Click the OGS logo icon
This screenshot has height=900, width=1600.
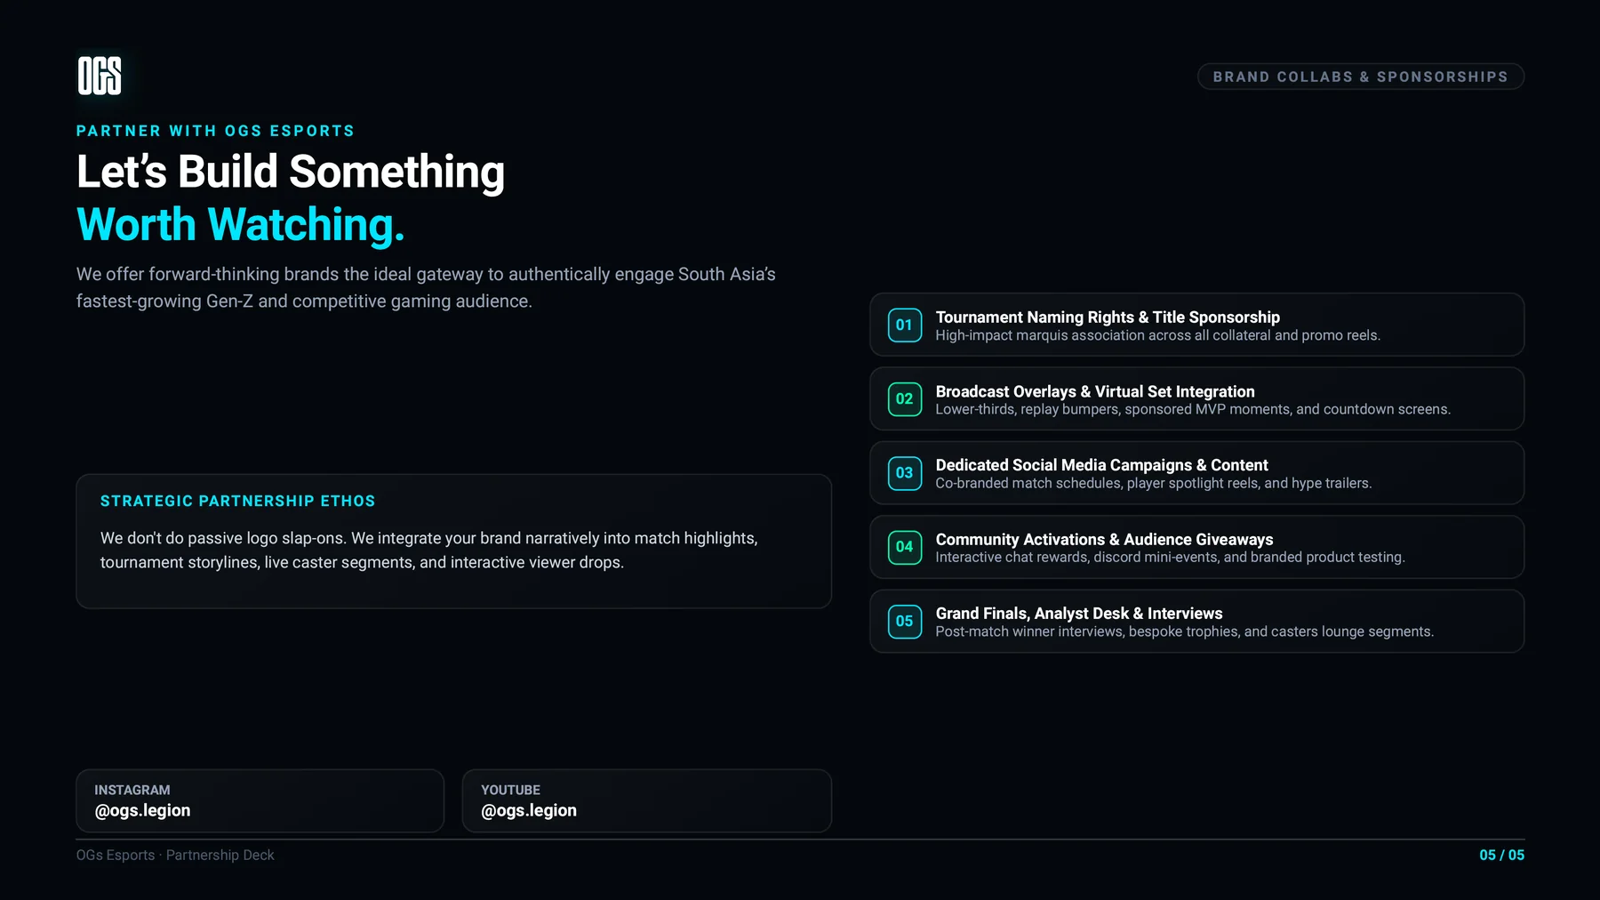tap(100, 76)
